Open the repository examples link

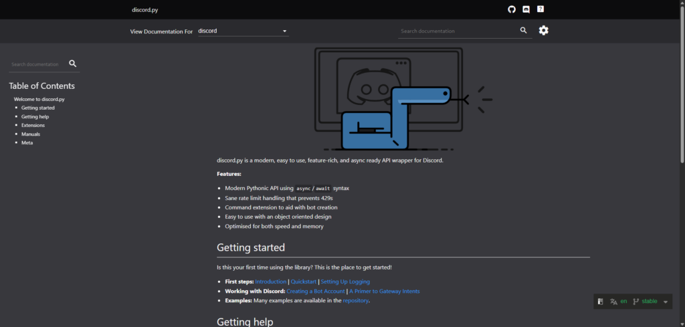pos(356,301)
